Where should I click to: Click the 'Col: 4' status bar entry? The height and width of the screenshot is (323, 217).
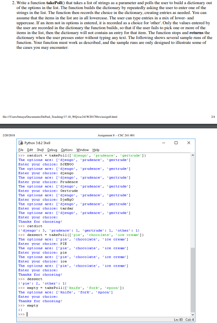[190, 320]
